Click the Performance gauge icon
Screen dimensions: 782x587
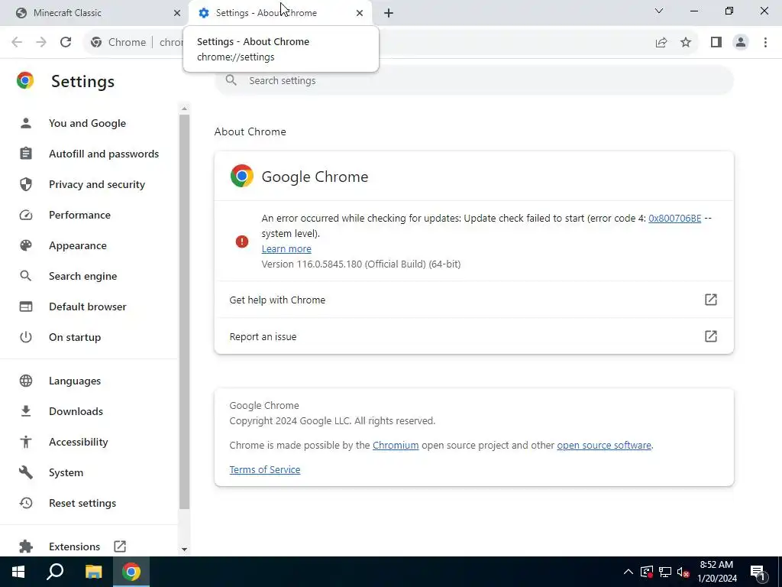[26, 215]
